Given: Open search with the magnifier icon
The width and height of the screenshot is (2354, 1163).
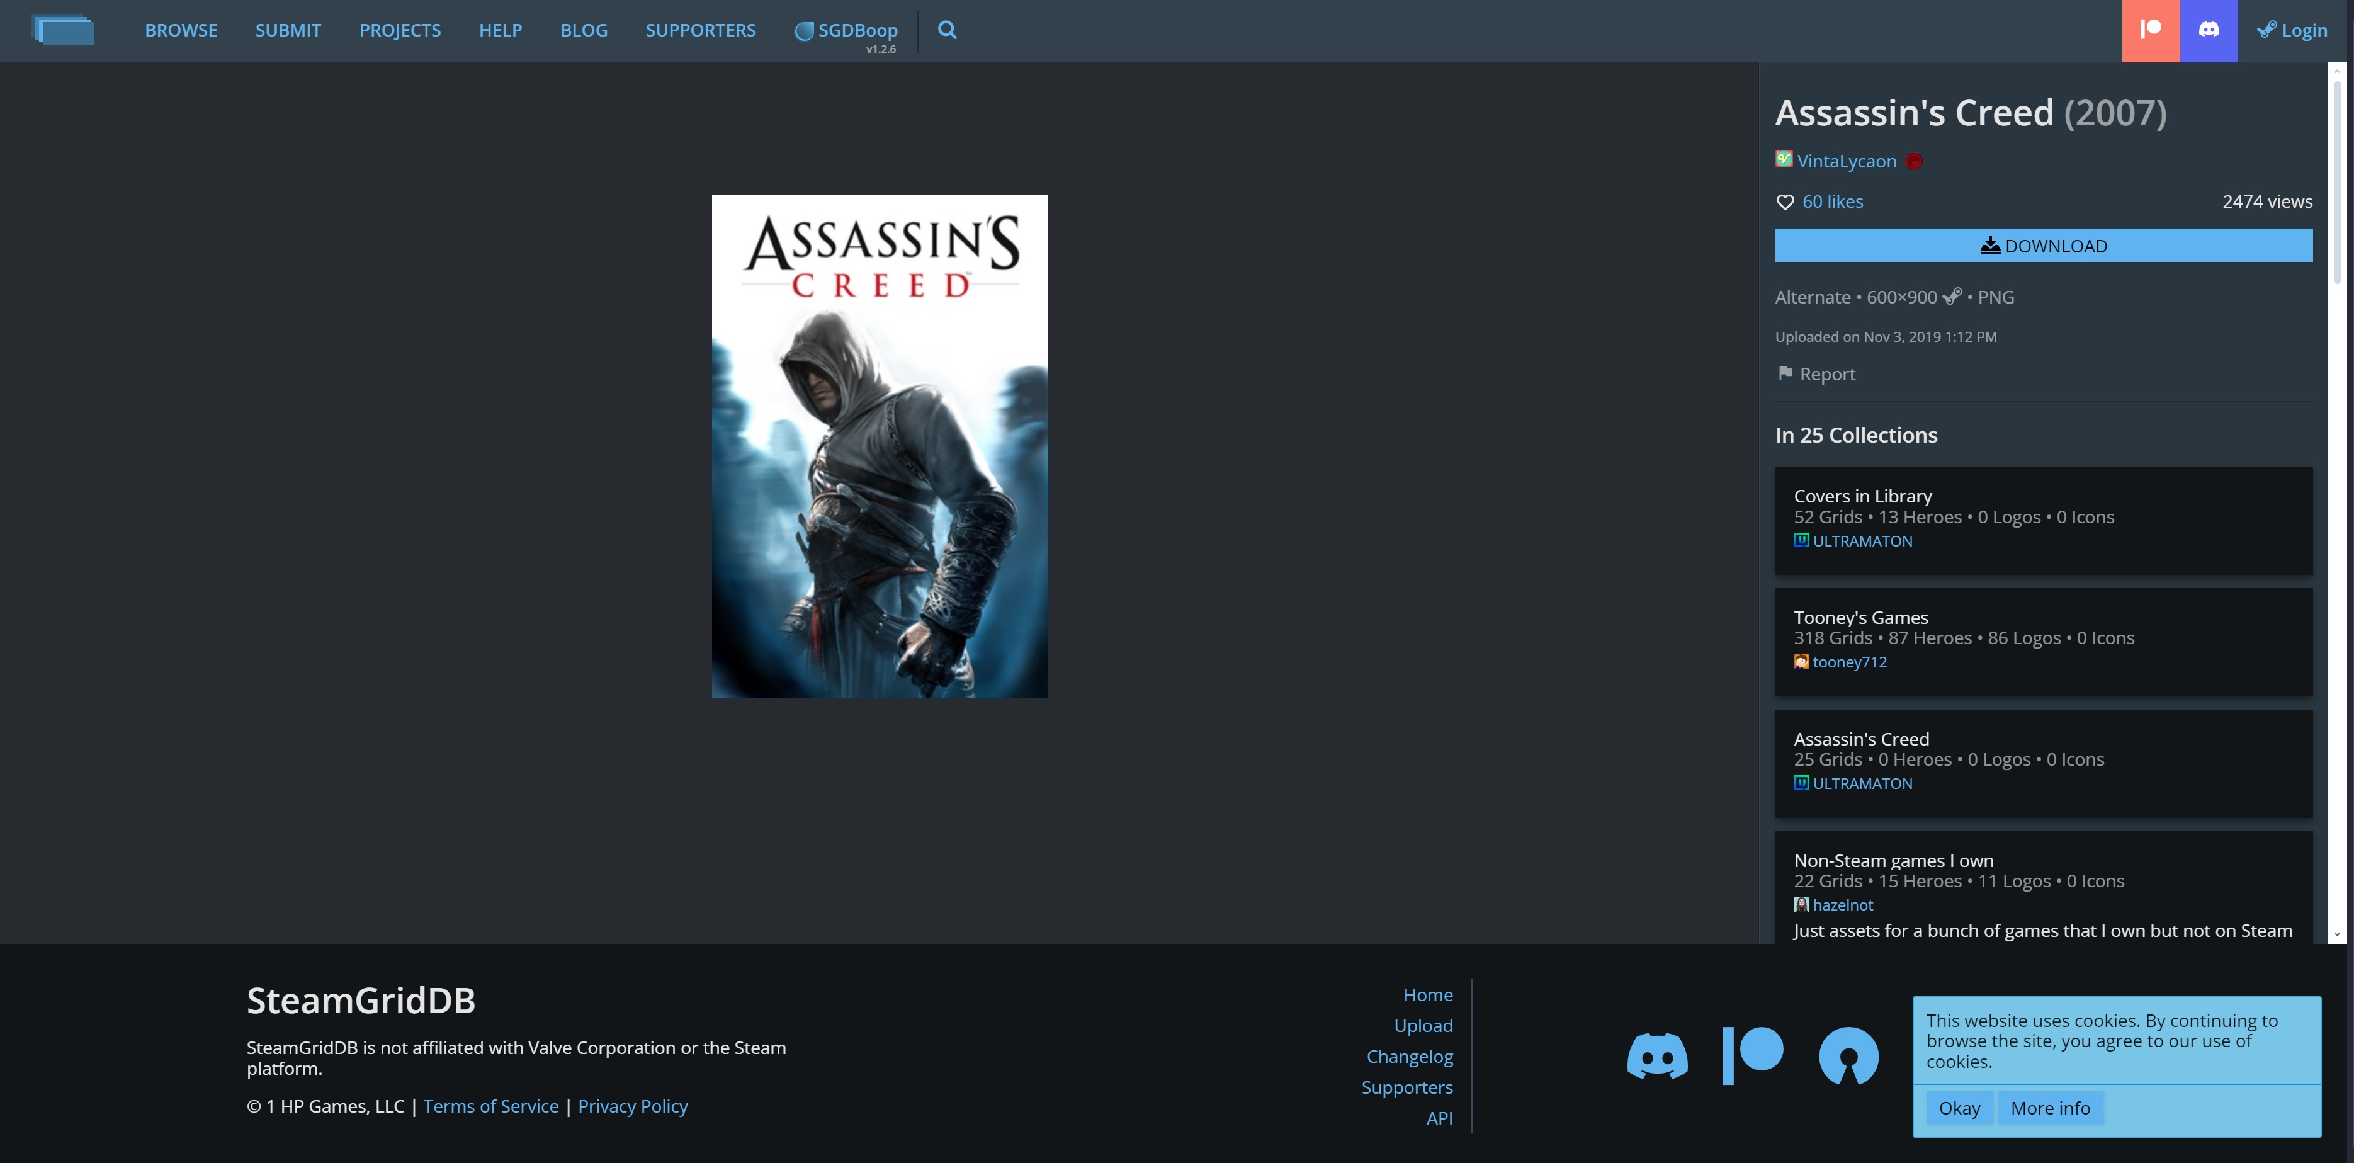Looking at the screenshot, I should coord(947,30).
